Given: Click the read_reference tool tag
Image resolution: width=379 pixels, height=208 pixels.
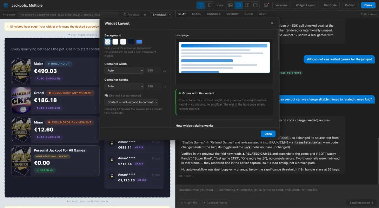Looking at the screenshot, I should 290,73.
